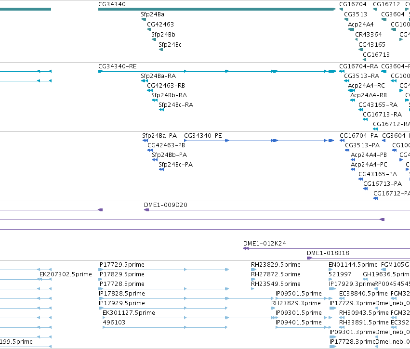Select the CG43165-PA protein label
This screenshot has height=349, width=410.
(378, 174)
